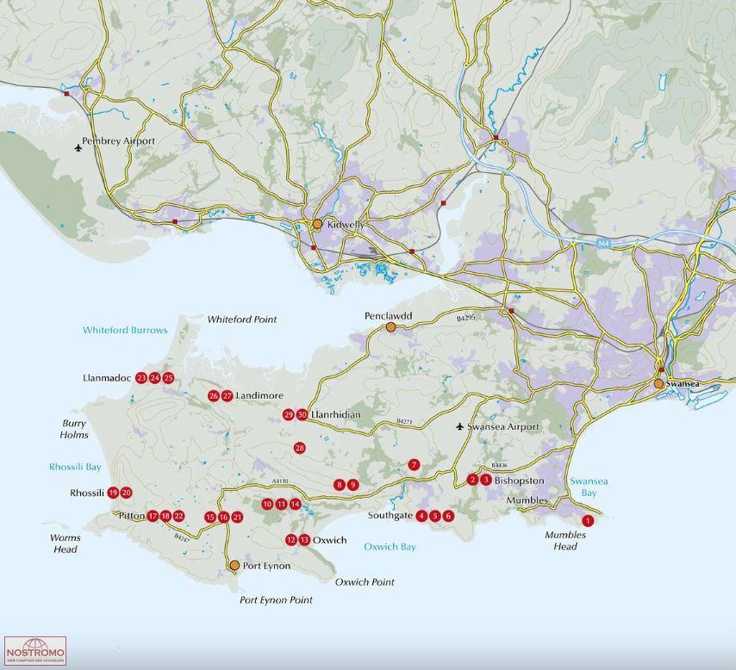Screen dimensions: 736x670
Task: Click the M4 motorway shield label
Action: point(604,244)
